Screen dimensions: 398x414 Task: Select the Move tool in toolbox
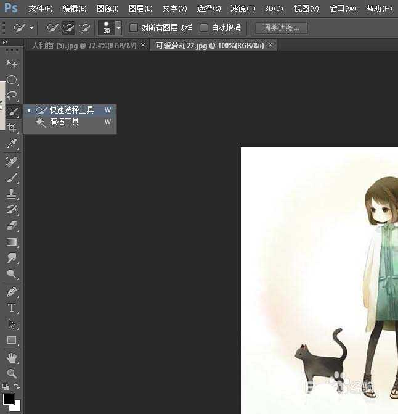12,64
